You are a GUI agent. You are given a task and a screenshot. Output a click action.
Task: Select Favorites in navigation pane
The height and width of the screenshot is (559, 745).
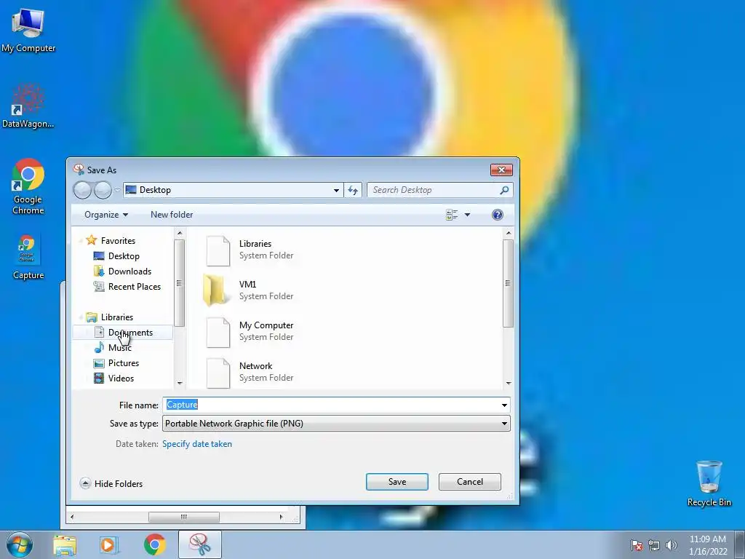118,240
